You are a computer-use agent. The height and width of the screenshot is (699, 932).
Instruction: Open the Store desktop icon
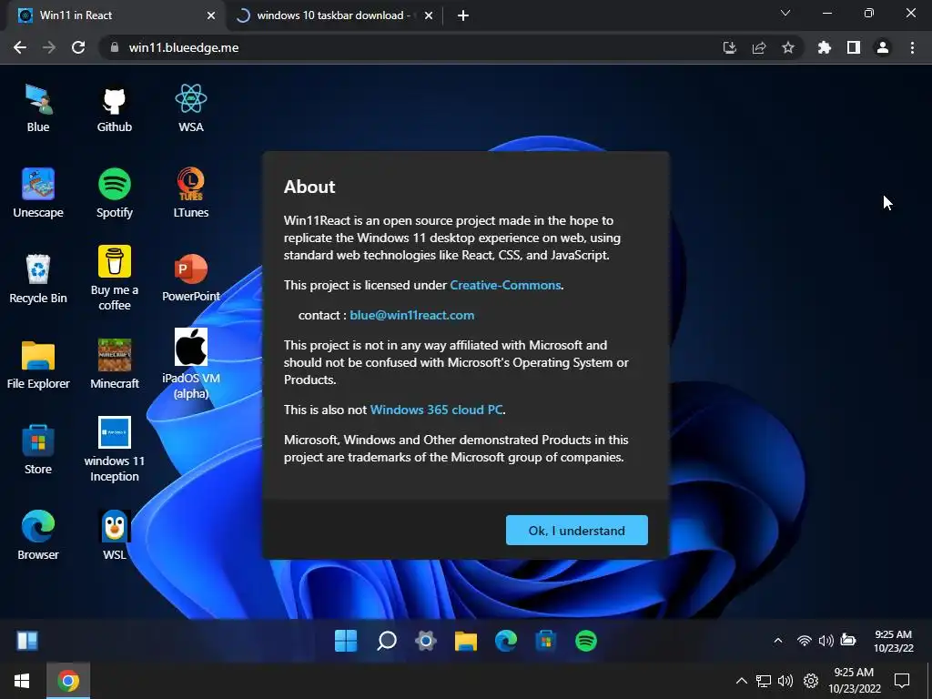point(38,450)
